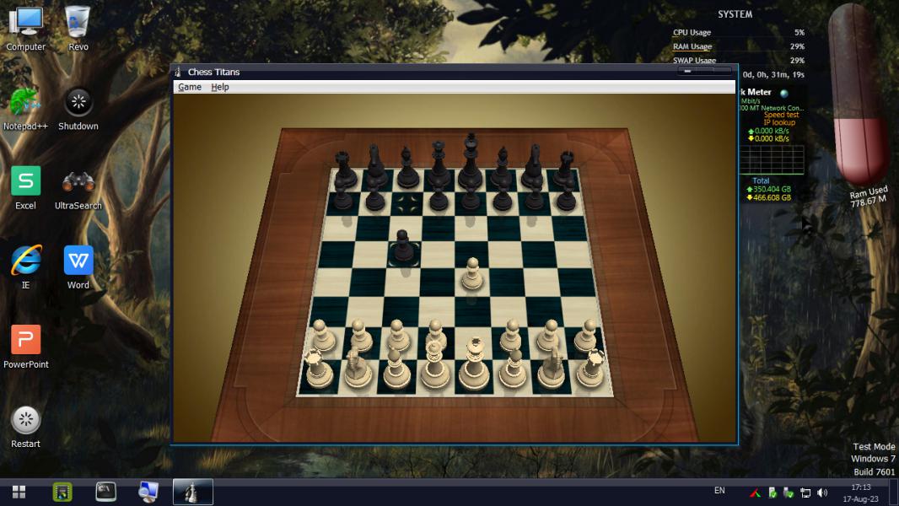Image resolution: width=899 pixels, height=506 pixels.
Task: Open the Revo recycle bin desktop icon
Action: [x=78, y=29]
